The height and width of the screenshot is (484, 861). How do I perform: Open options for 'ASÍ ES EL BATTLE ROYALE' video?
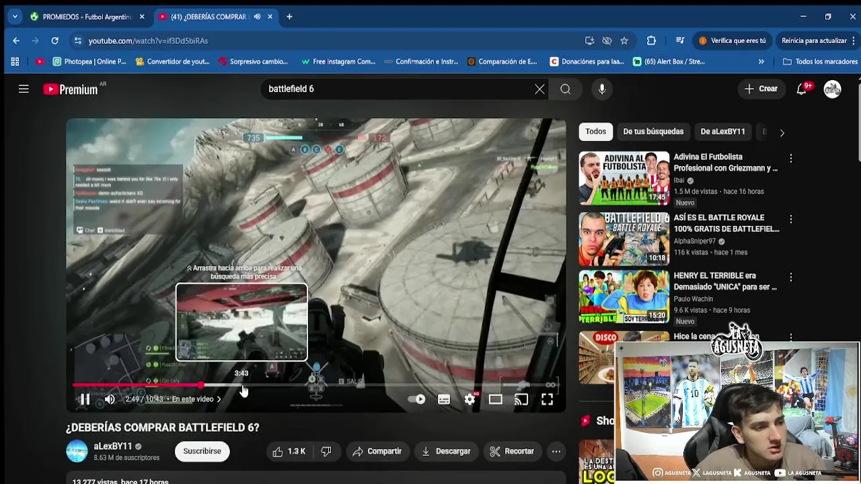click(x=791, y=219)
